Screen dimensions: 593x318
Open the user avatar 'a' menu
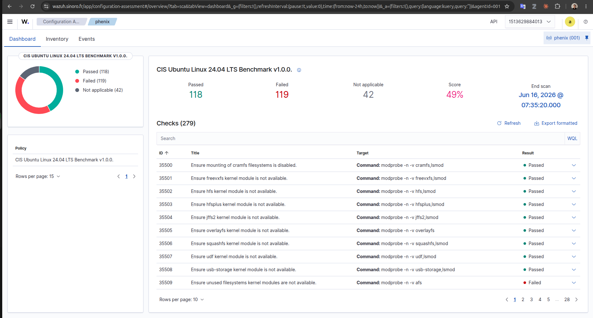pos(570,22)
